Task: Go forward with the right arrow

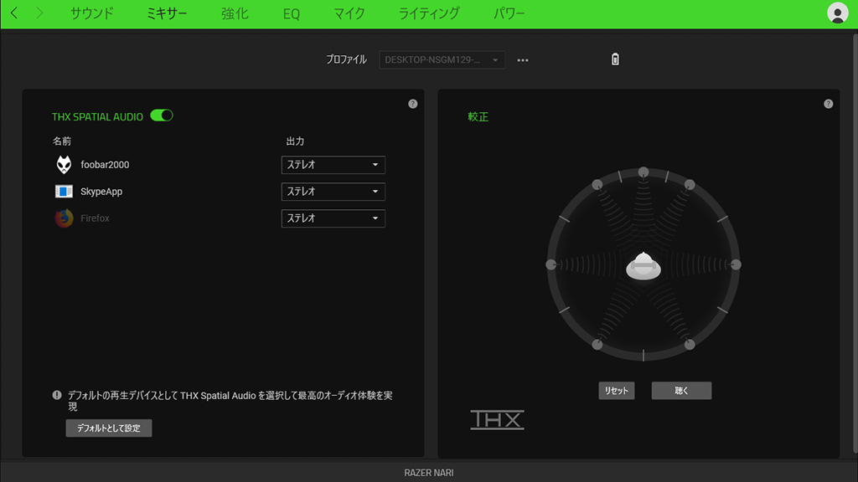Action: pos(39,13)
